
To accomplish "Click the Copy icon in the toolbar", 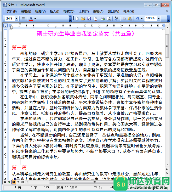I will (124, 19).
